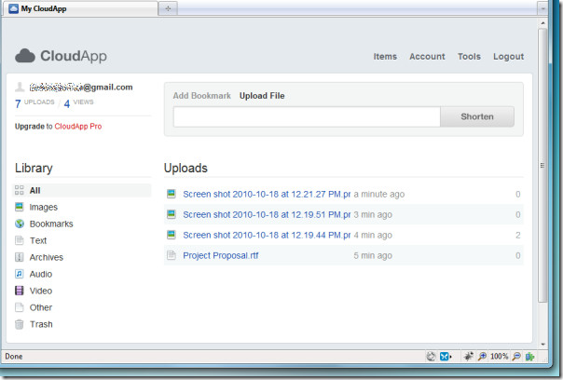The height and width of the screenshot is (380, 563).
Task: Click the blue X icon in the status bar
Action: (446, 356)
